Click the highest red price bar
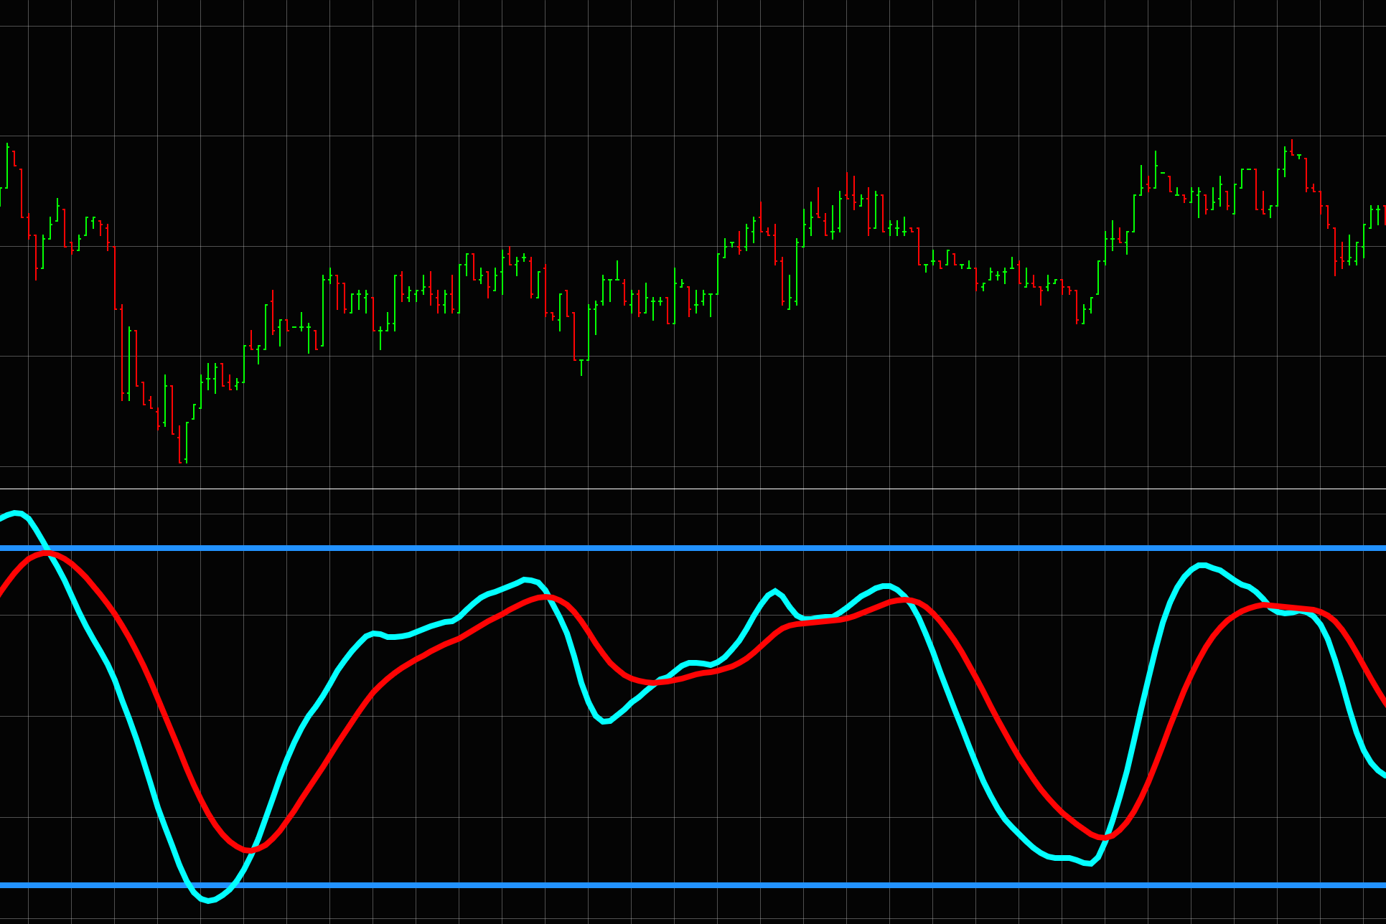Viewport: 1386px width, 924px height. coord(1292,147)
